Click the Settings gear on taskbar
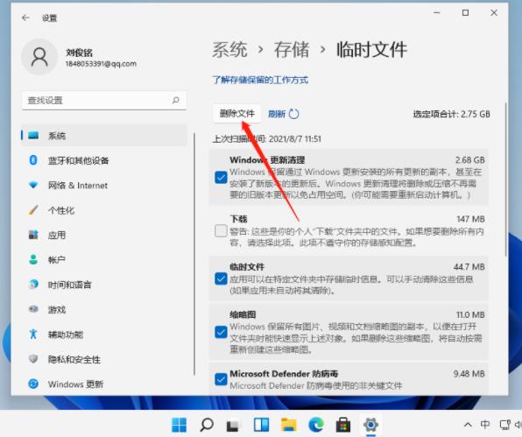Screen dimensions: 522x437 [370, 425]
